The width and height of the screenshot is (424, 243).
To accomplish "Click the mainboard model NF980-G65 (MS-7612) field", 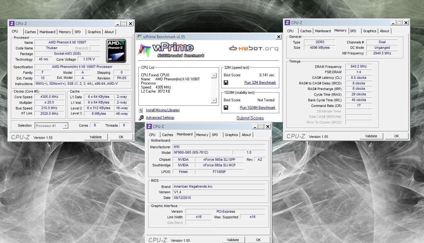I will (202, 153).
